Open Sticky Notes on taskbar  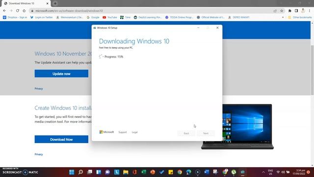pos(171,172)
